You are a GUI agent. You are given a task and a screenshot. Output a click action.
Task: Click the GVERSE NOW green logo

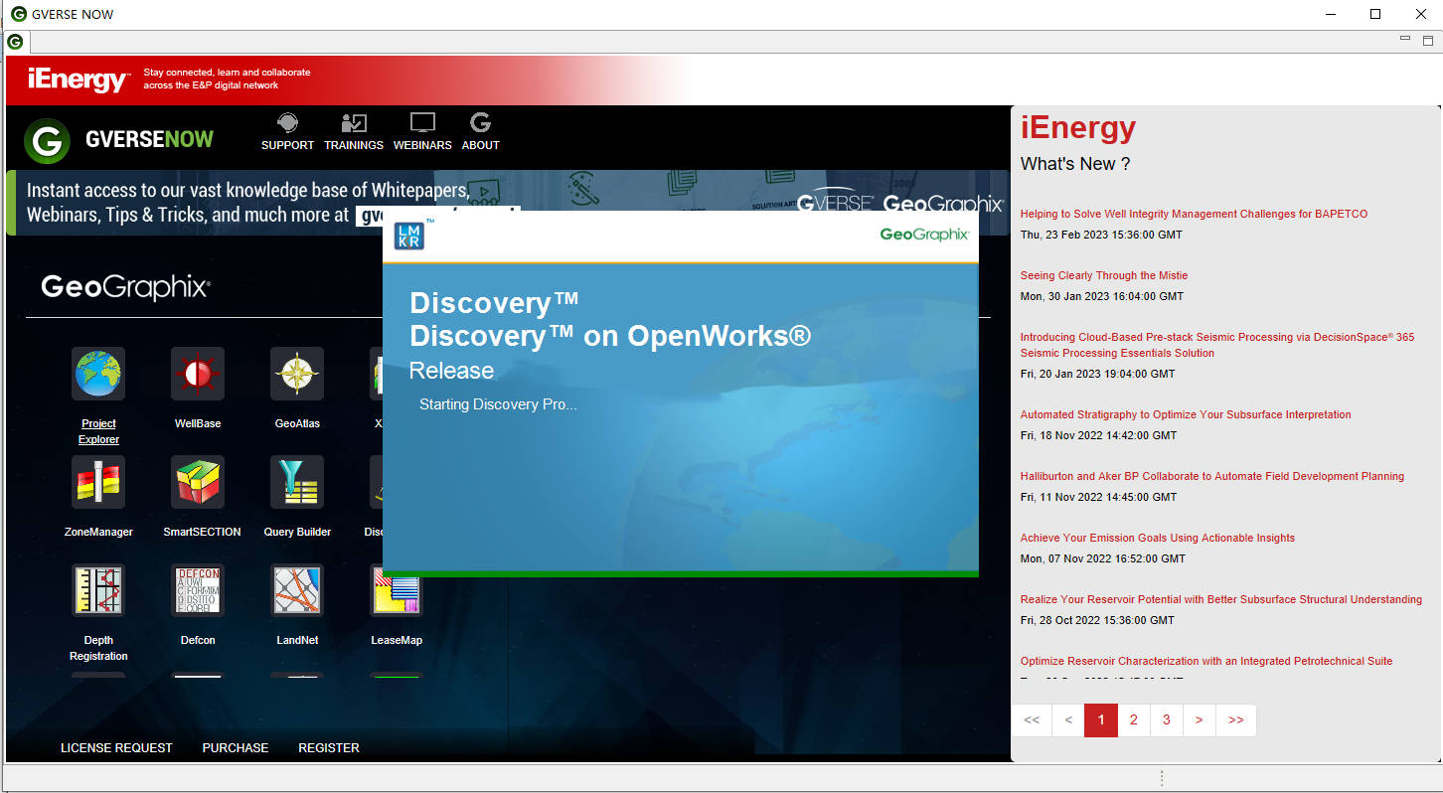click(x=47, y=140)
